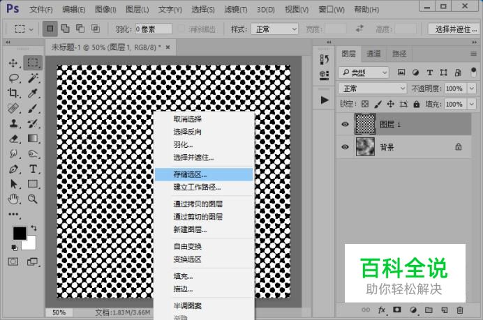
Task: Open the 图像(I) menu
Action: pyautogui.click(x=105, y=10)
